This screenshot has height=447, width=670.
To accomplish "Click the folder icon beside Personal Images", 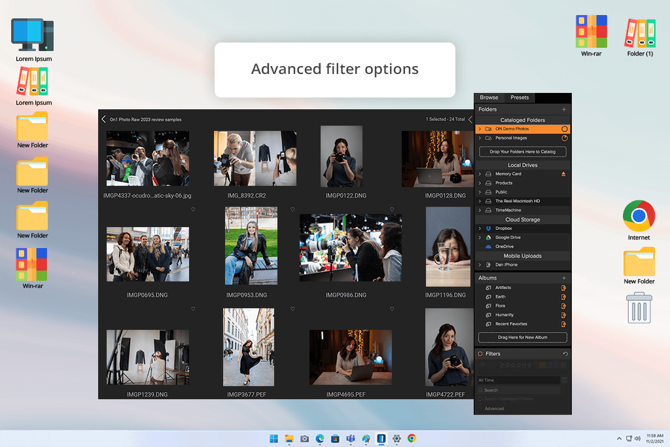I will (x=488, y=138).
